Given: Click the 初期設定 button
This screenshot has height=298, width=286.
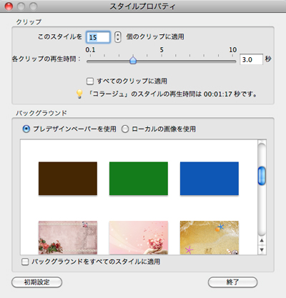Looking at the screenshot, I should click(36, 282).
